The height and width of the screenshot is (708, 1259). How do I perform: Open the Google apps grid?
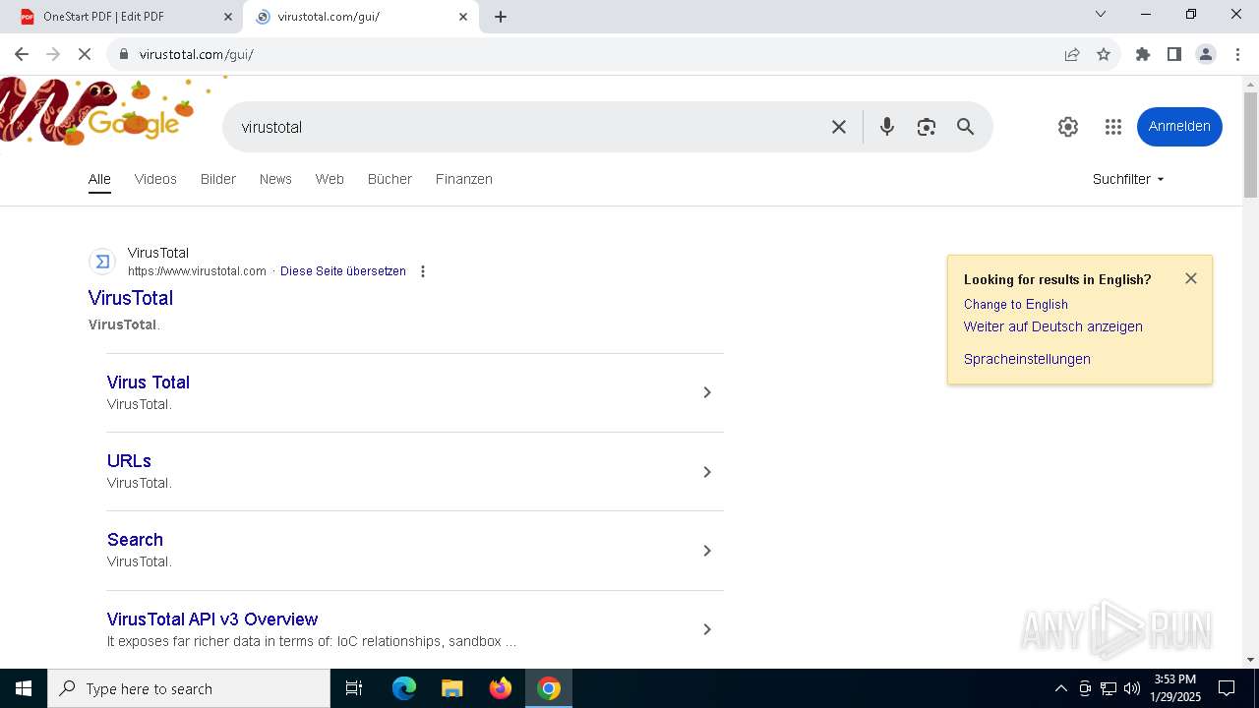1113,127
